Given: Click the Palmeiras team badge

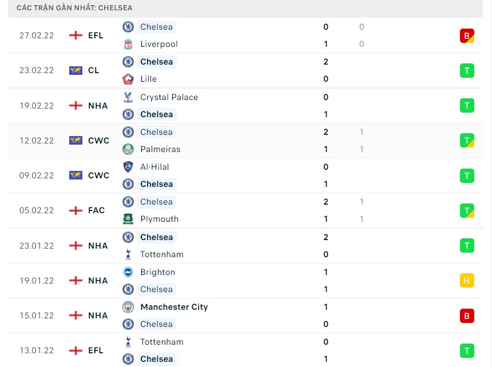Looking at the screenshot, I should (128, 149).
